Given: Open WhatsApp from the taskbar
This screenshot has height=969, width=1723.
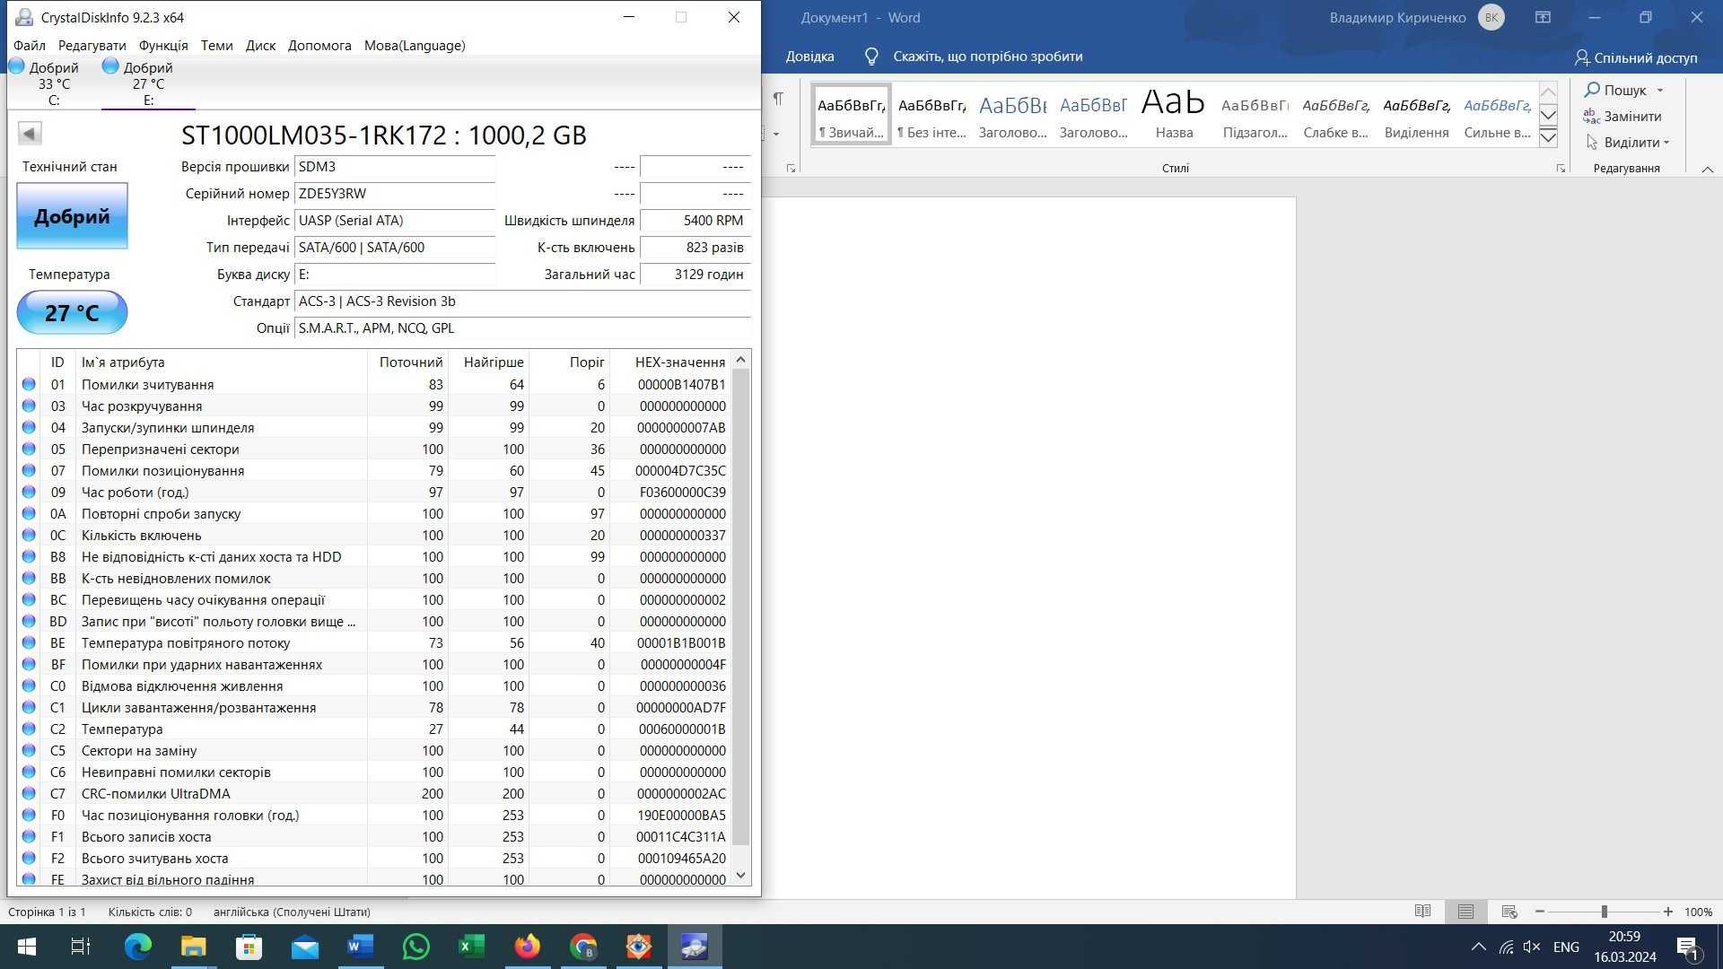Looking at the screenshot, I should pos(416,947).
